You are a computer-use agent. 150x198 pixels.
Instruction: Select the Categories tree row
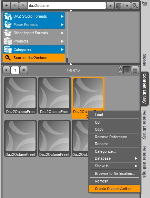coord(34,49)
